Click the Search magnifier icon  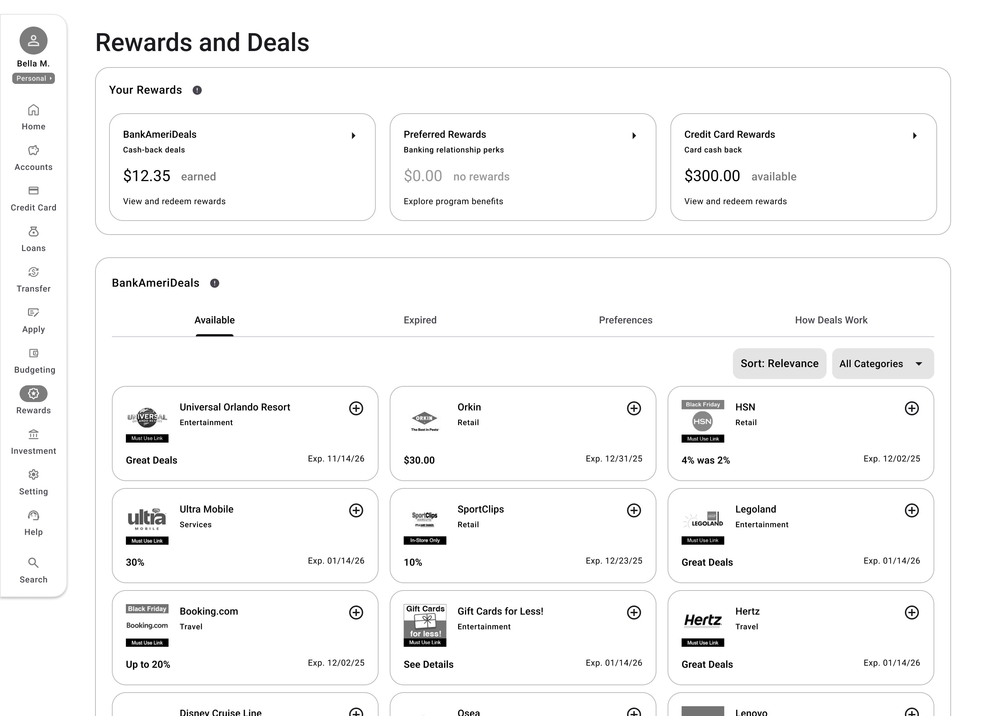coord(34,563)
